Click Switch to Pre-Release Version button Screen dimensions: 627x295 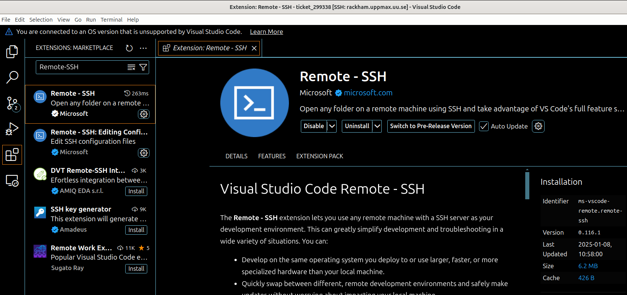pos(431,126)
